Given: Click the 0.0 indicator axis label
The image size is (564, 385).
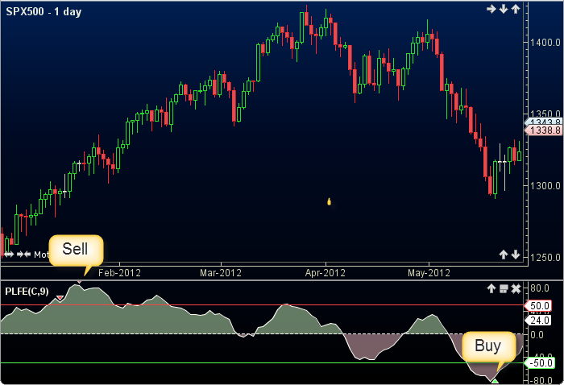Looking at the screenshot, I should (x=537, y=335).
